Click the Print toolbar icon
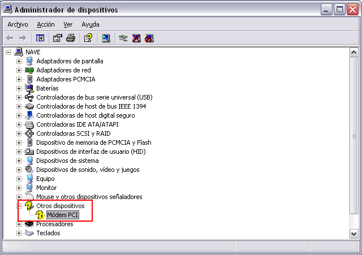362x255 pixels. click(71, 38)
